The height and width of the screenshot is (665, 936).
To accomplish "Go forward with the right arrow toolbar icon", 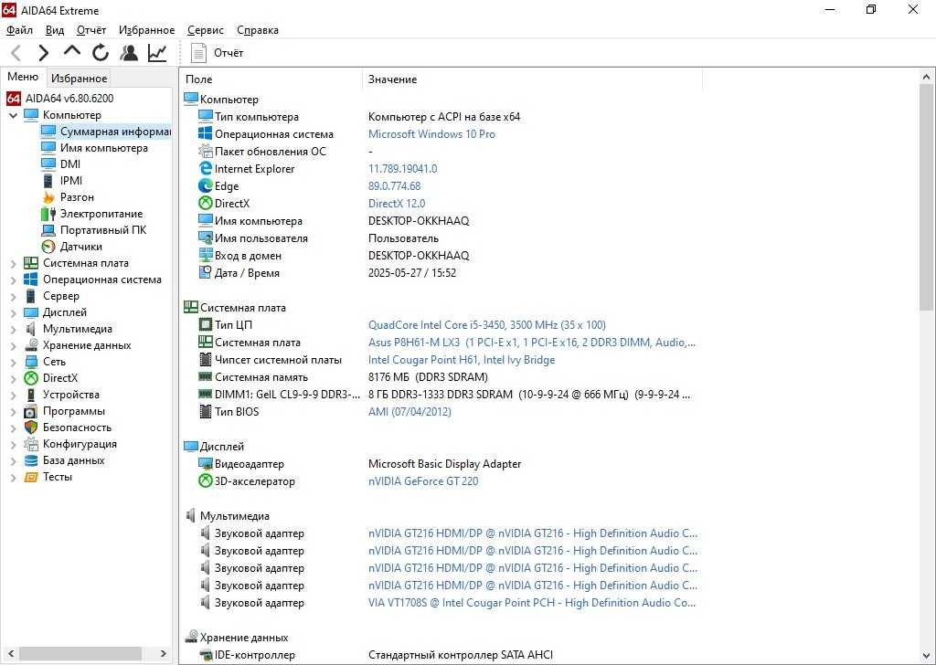I will [x=43, y=53].
